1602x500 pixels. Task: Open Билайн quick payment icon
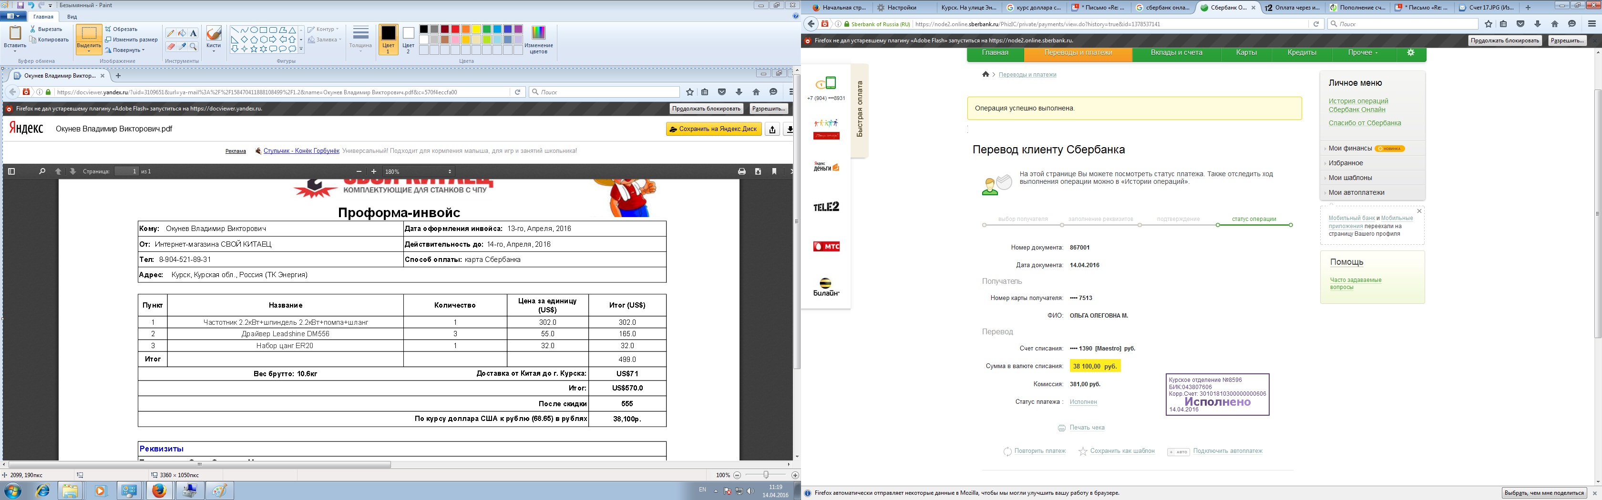click(826, 287)
